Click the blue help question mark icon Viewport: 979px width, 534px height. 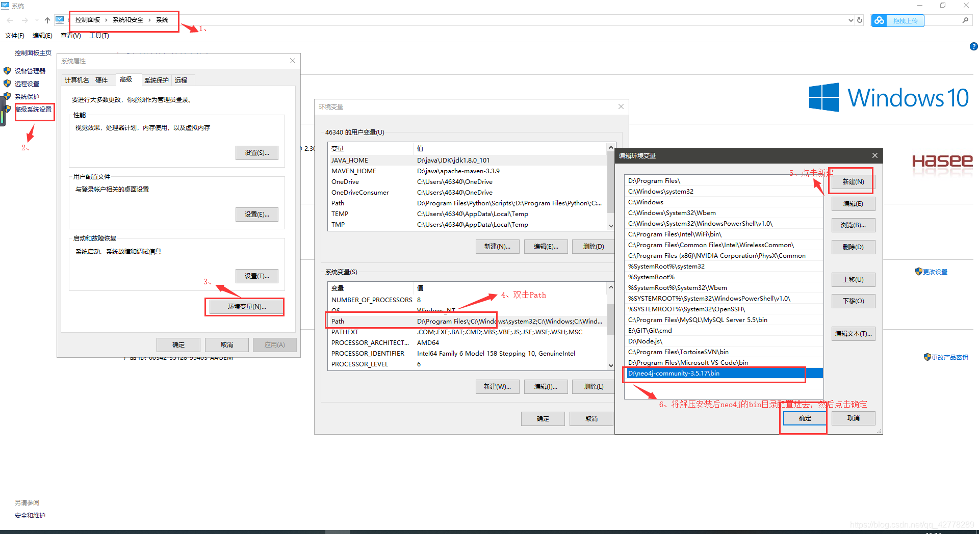[x=973, y=46]
